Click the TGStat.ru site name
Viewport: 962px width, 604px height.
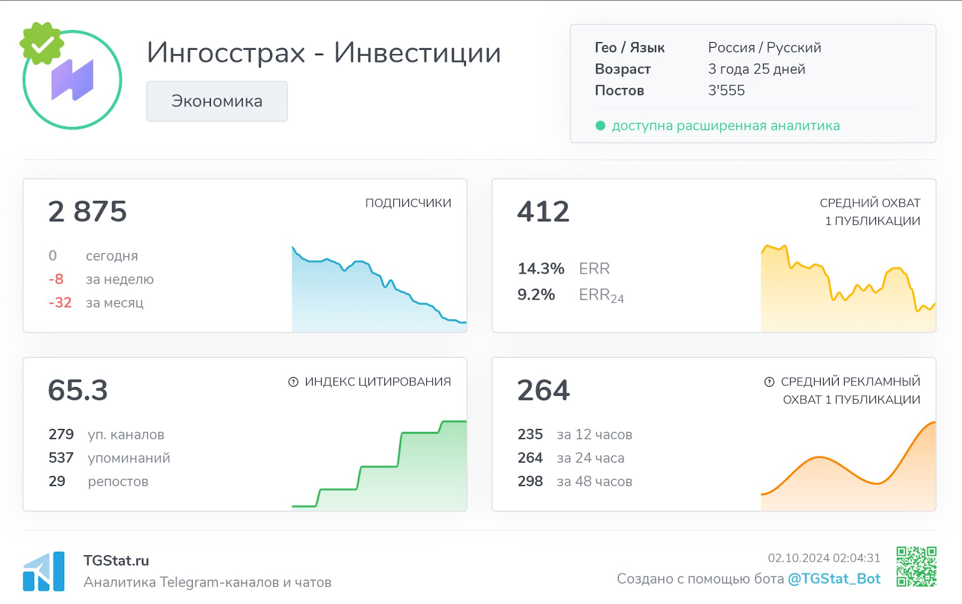click(x=116, y=561)
